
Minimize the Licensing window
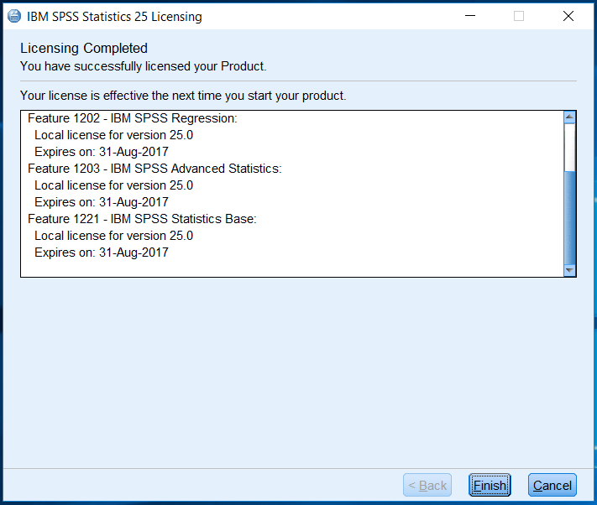click(x=469, y=16)
